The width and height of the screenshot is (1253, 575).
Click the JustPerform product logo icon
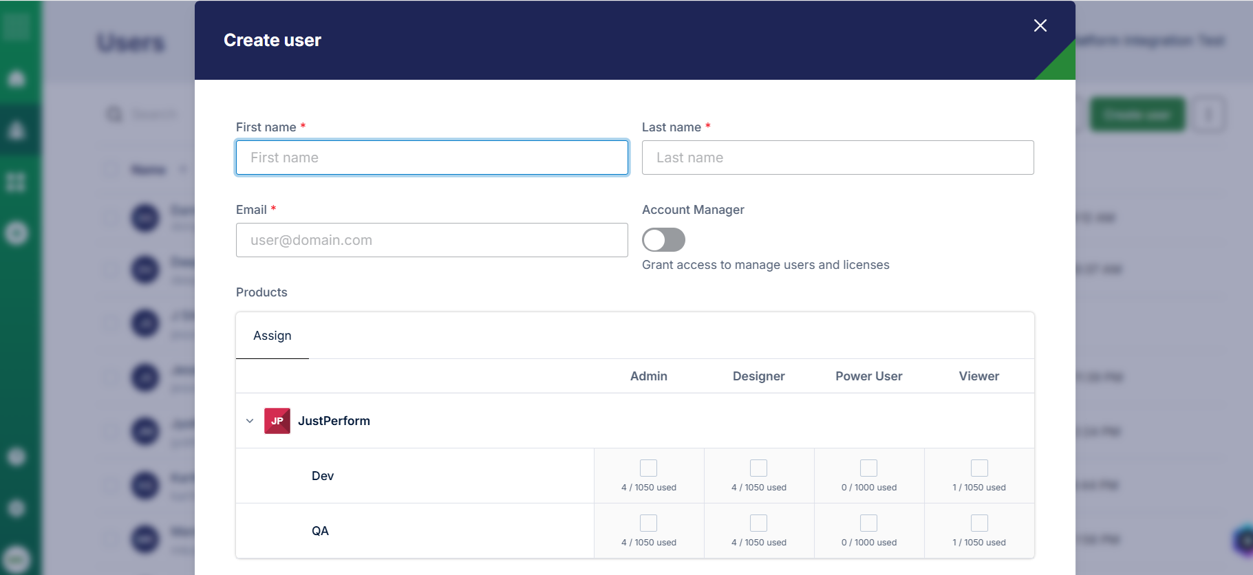coord(277,421)
